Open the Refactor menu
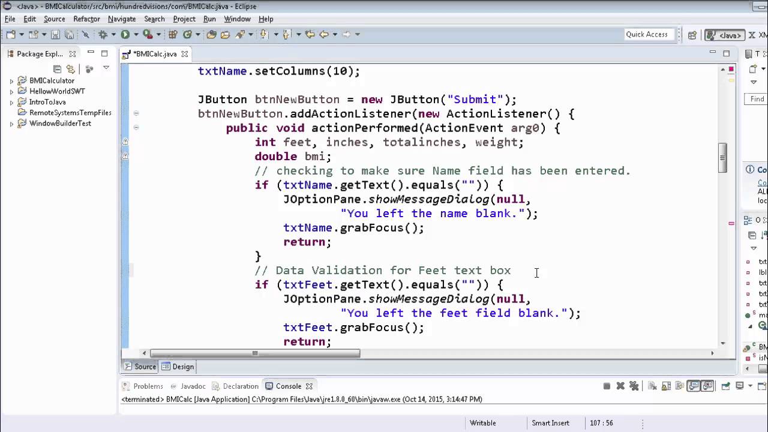This screenshot has width=768, height=432. click(86, 19)
